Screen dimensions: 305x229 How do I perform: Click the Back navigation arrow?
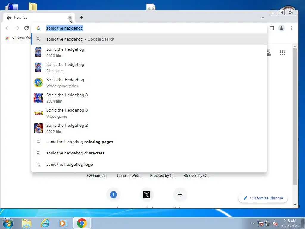tap(7, 28)
